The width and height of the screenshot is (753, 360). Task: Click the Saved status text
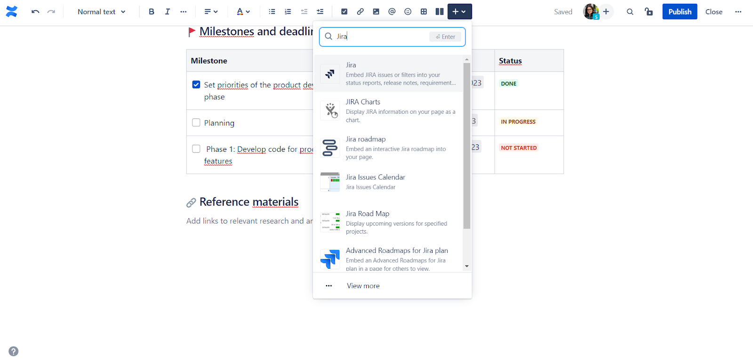(x=563, y=12)
